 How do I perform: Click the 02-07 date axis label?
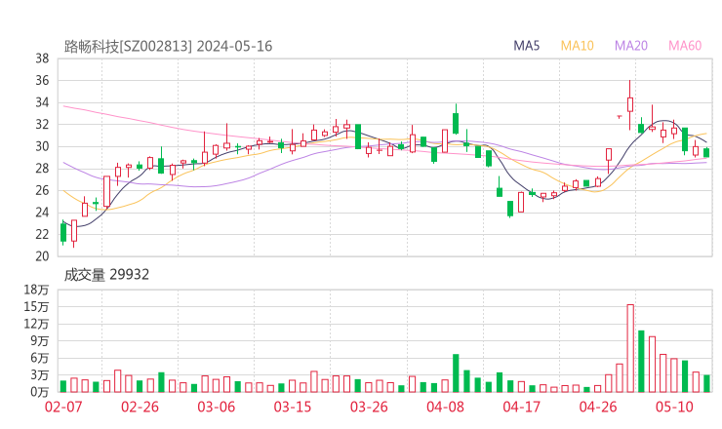tap(63, 407)
